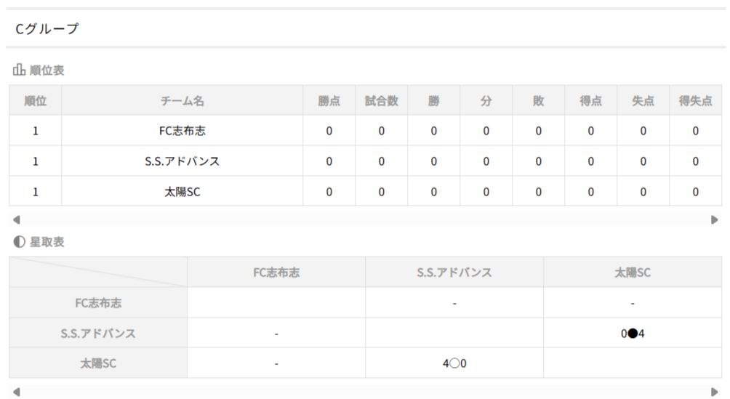Click the black circle loss mark in 0●4
The height and width of the screenshot is (399, 730).
tap(633, 334)
